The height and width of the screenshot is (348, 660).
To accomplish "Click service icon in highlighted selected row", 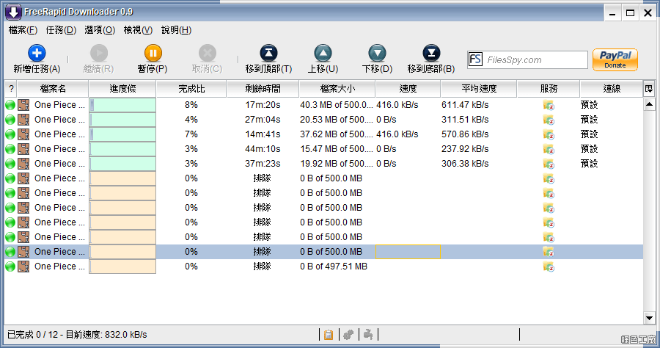I will (x=549, y=252).
